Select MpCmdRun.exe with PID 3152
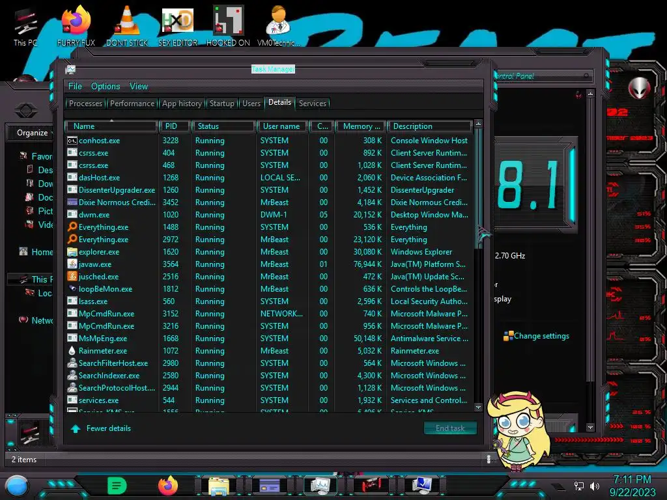Image resolution: width=667 pixels, height=500 pixels. pos(268,314)
